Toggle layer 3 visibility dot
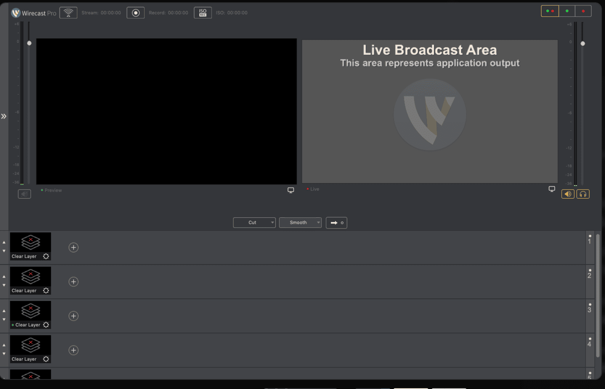This screenshot has width=605, height=389. 590,305
